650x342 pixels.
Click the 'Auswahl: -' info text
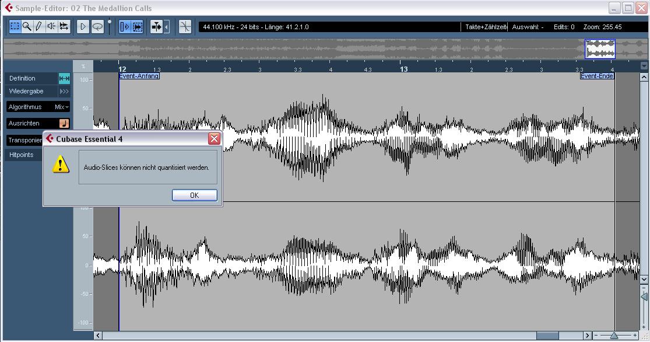click(528, 27)
